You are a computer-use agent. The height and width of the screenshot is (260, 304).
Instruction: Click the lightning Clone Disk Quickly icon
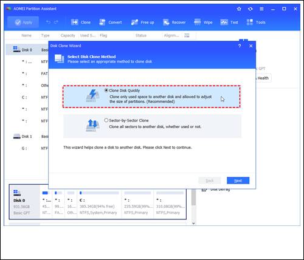[x=93, y=95]
